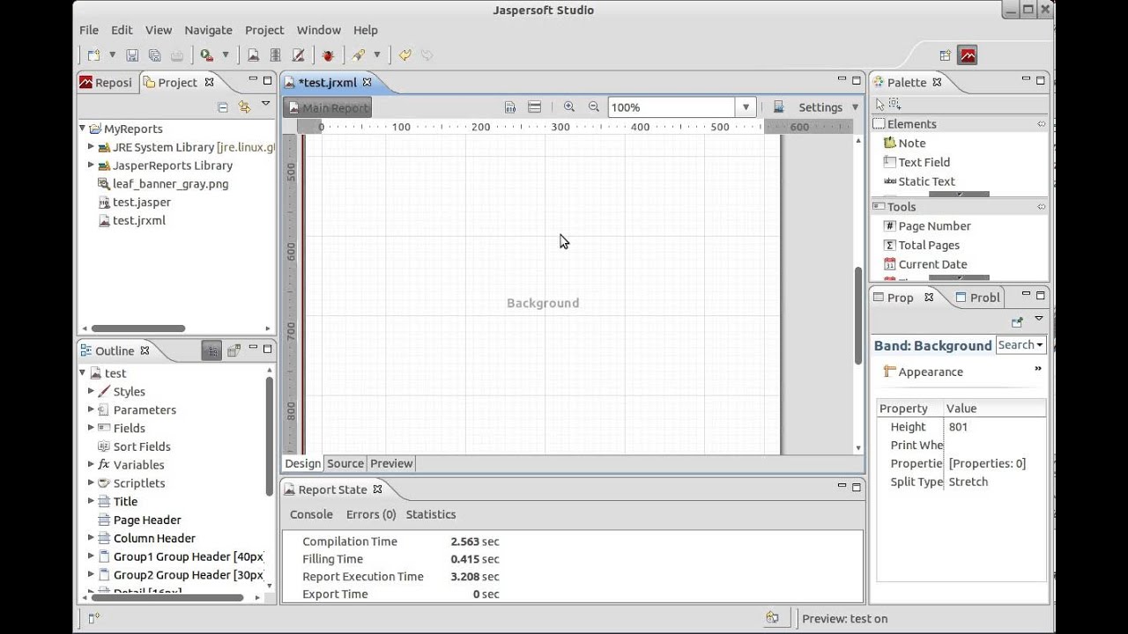This screenshot has height=634, width=1128.
Task: Zoom out with the minus magnifier
Action: point(594,107)
